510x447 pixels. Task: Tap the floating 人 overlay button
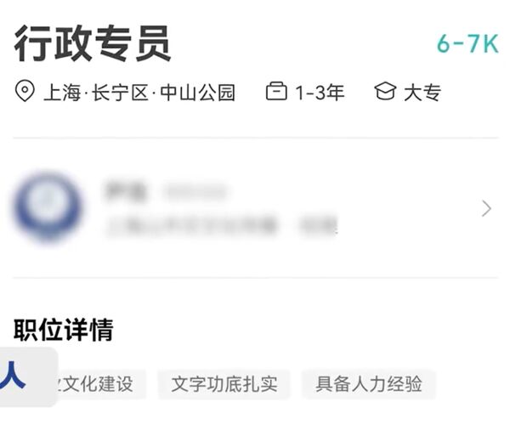26,376
